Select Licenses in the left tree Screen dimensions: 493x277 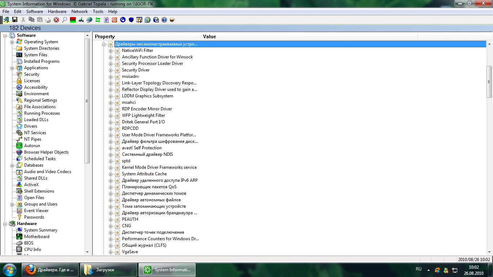(32, 81)
